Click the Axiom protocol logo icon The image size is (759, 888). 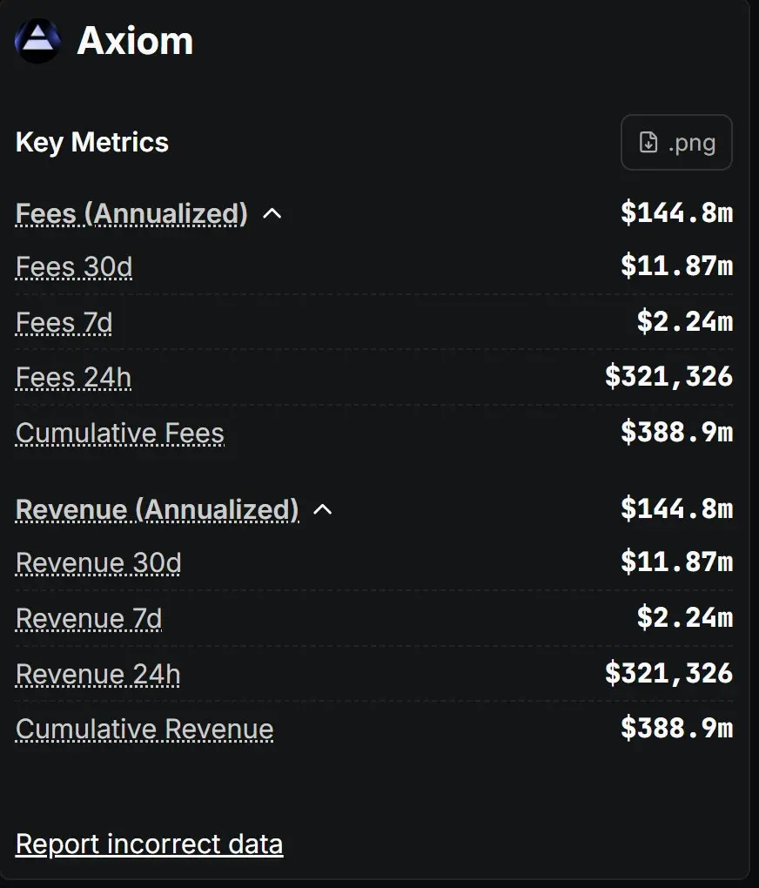pyautogui.click(x=37, y=41)
